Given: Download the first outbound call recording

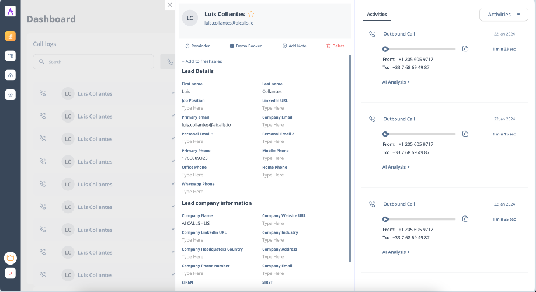Looking at the screenshot, I should [465, 49].
